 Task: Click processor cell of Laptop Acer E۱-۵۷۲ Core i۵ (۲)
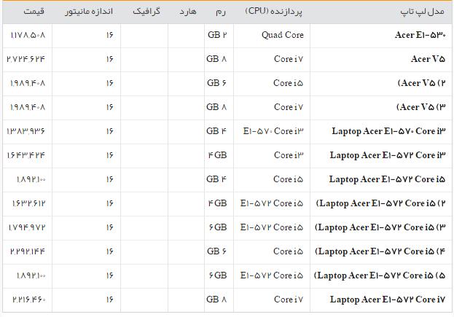[272, 203]
